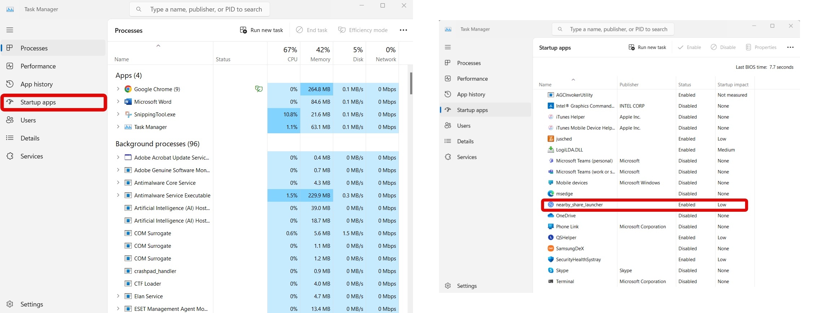This screenshot has height=313, width=826.
Task: Open Settings in right window
Action: 486,286
